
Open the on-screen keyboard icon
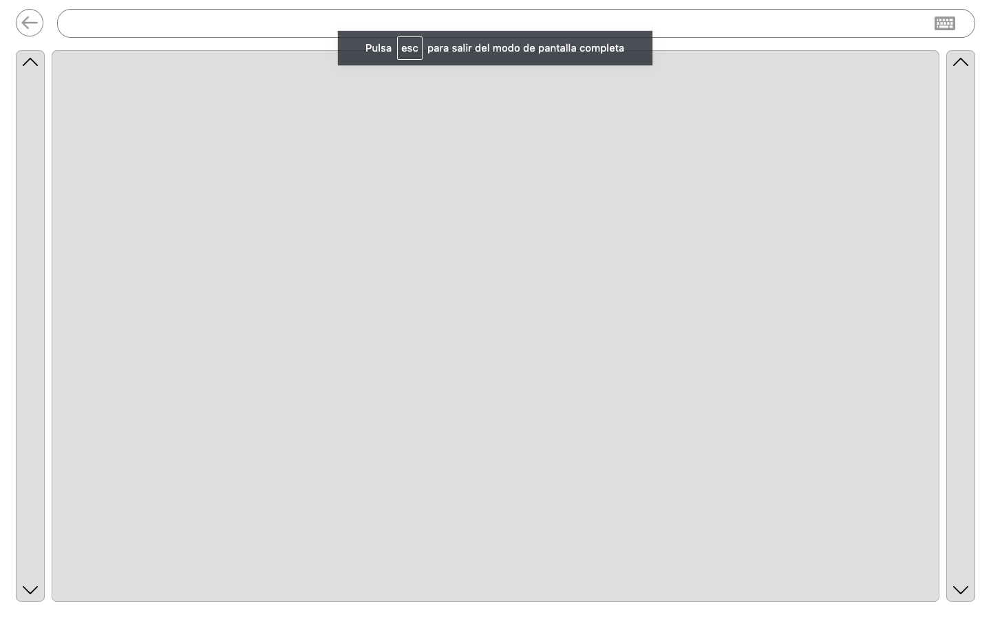tap(944, 23)
